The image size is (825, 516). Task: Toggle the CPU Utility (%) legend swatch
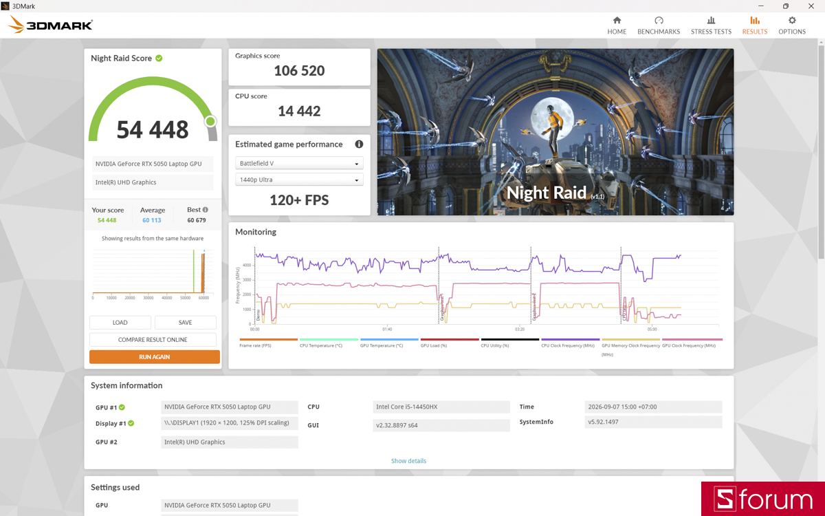(510, 339)
